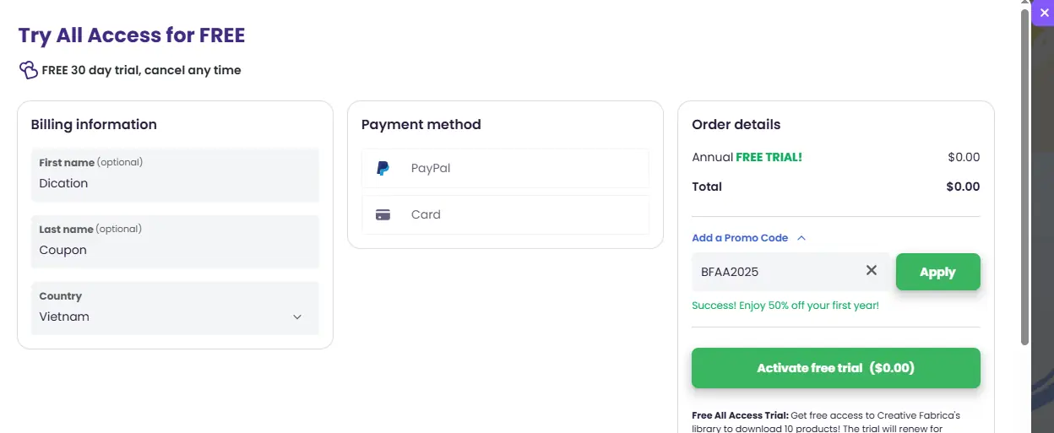Image resolution: width=1054 pixels, height=433 pixels.
Task: Close the checkout dialog with purple X
Action: 1044,13
